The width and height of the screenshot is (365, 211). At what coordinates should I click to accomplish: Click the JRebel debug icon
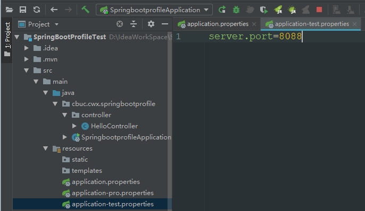point(292,10)
